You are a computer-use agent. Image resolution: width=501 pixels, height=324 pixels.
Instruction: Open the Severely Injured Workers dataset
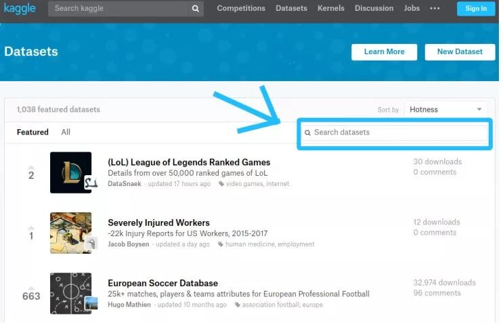point(158,223)
